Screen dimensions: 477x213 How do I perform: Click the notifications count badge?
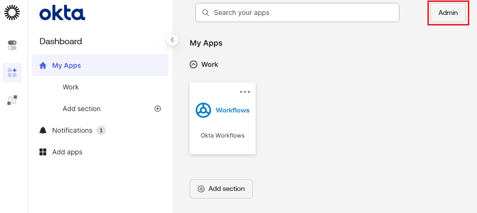click(x=101, y=130)
